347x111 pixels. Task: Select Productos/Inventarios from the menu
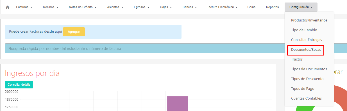coord(309,20)
